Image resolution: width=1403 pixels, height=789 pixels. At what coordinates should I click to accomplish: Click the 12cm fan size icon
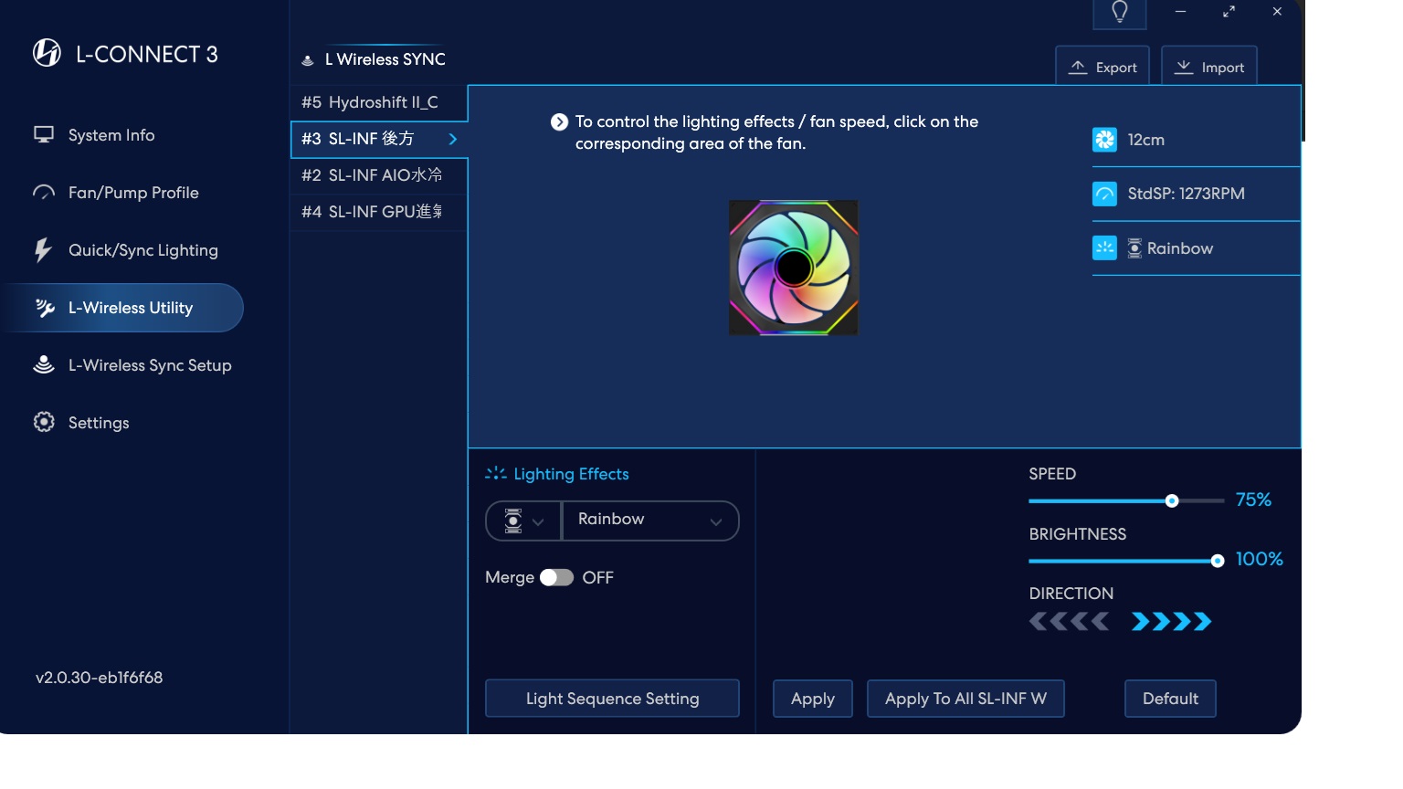click(x=1104, y=140)
